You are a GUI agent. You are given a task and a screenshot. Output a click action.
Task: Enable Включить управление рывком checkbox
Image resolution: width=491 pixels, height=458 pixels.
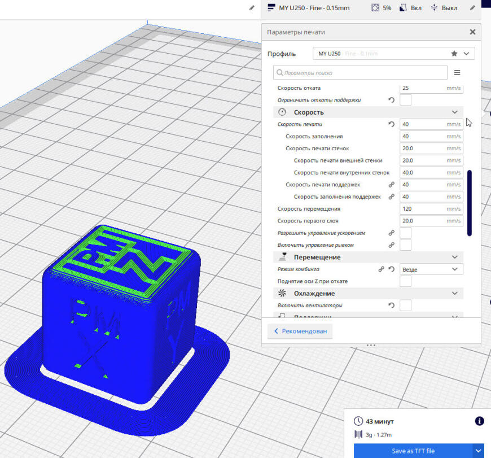pos(406,245)
